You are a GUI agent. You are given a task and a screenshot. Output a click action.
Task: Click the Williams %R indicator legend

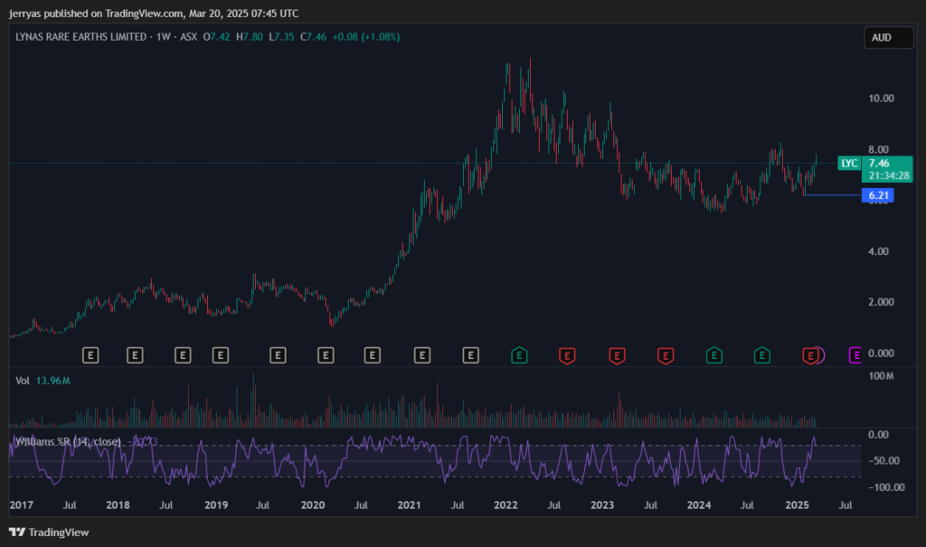click(68, 440)
